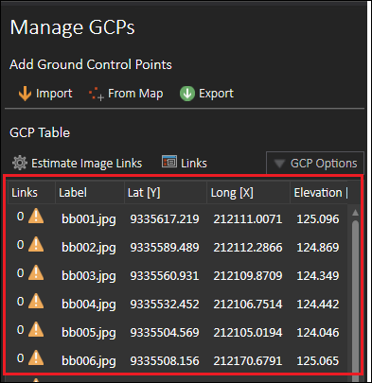Select the bb004.jpg label cell
This screenshot has height=383, width=372.
(89, 305)
